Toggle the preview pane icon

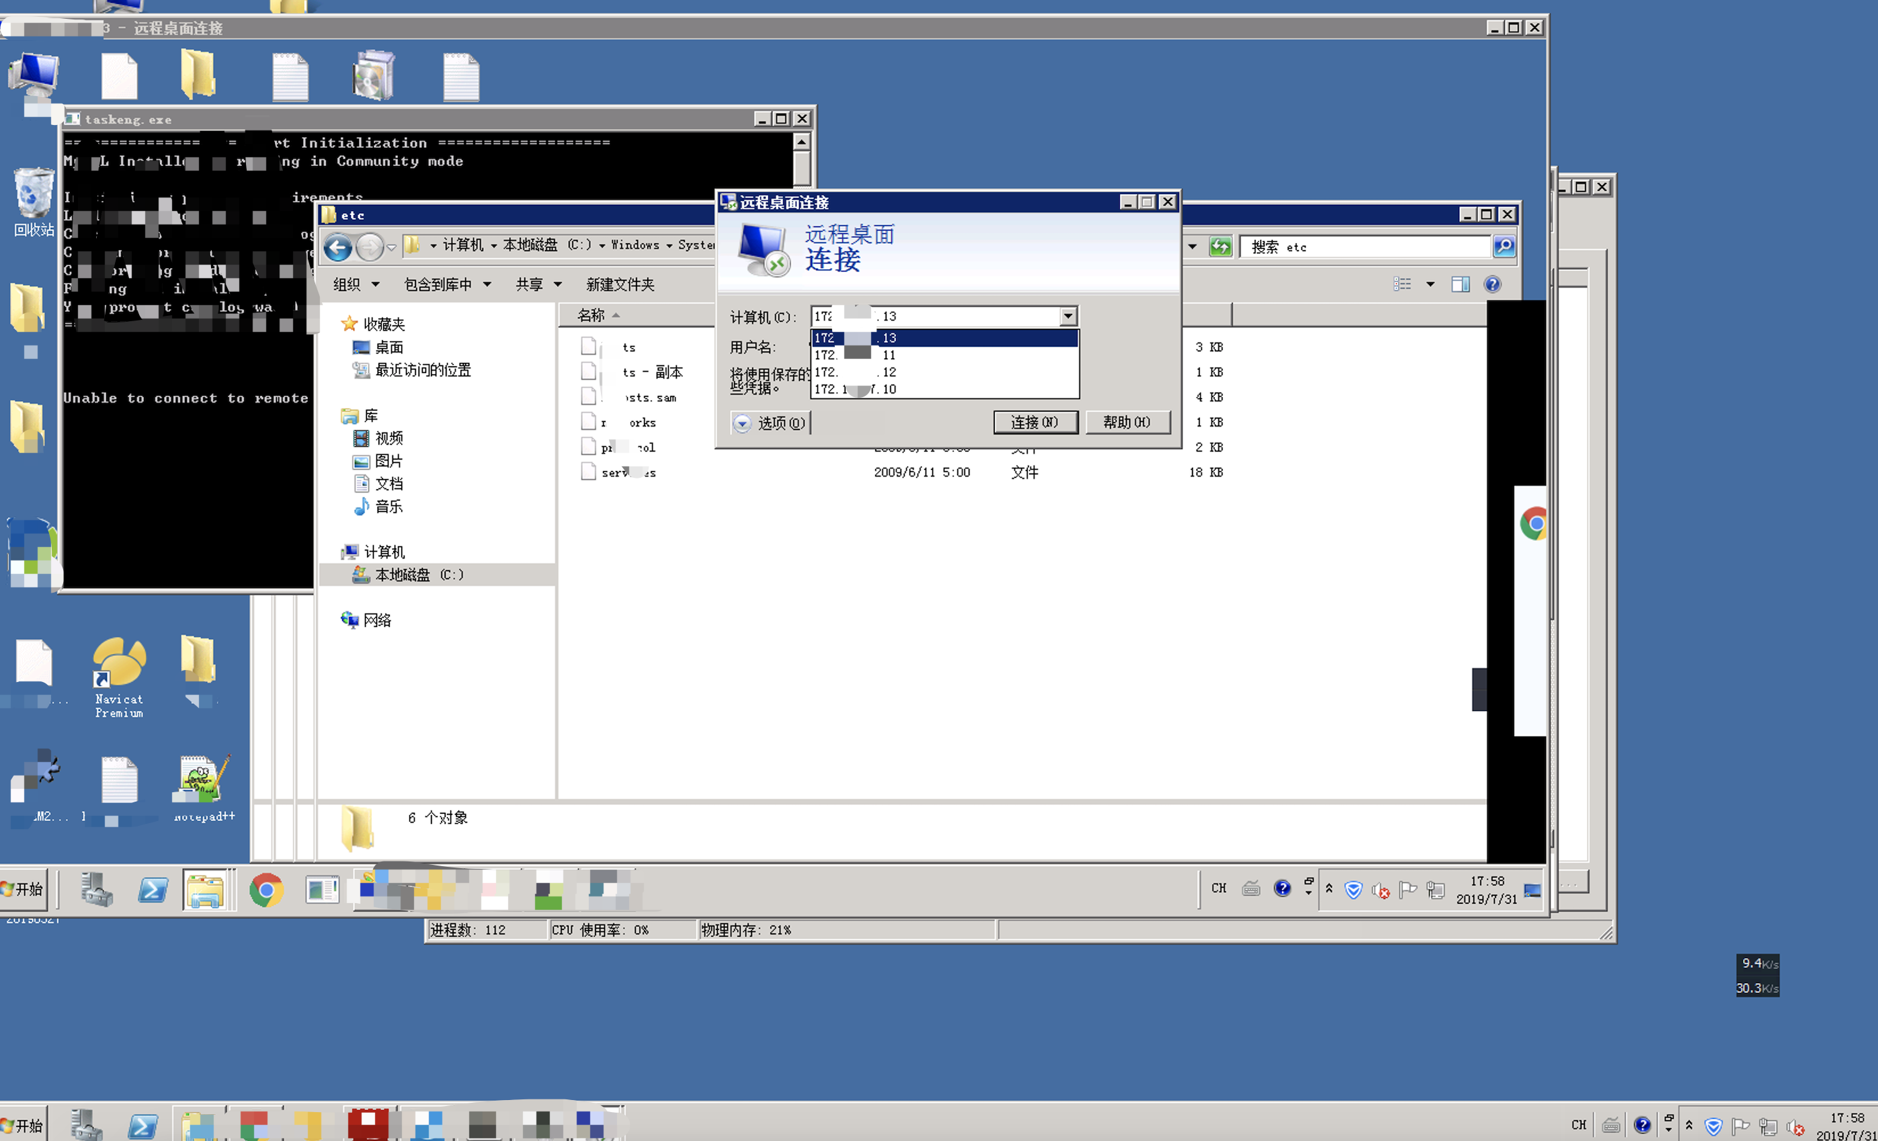pyautogui.click(x=1461, y=284)
